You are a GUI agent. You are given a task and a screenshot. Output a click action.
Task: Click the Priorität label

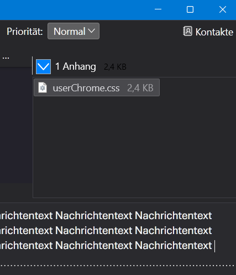(x=25, y=32)
